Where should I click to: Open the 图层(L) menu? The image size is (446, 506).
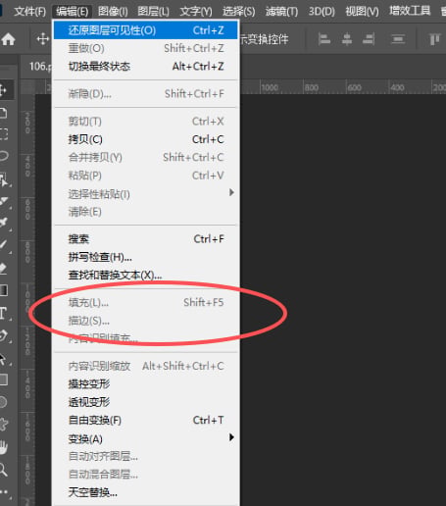click(153, 12)
